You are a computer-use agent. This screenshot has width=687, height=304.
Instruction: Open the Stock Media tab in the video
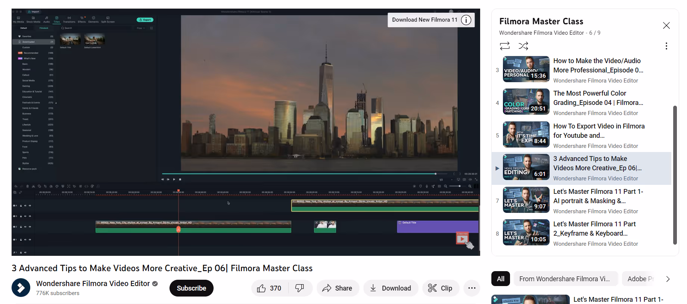(33, 20)
